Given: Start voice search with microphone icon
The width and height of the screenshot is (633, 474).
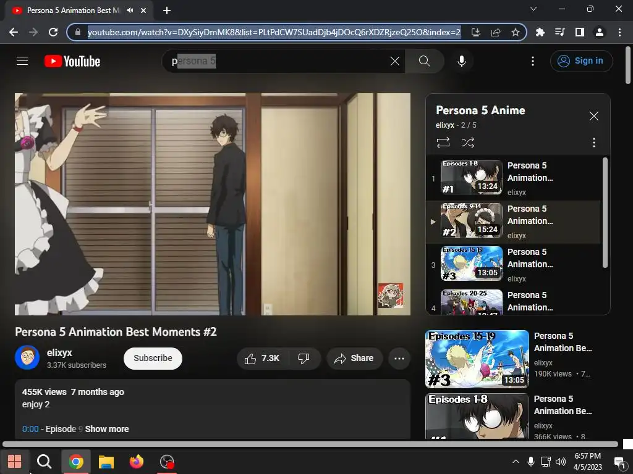Looking at the screenshot, I should pyautogui.click(x=461, y=61).
